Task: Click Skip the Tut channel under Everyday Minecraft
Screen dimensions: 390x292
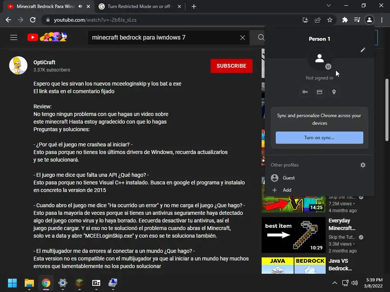Action: (x=342, y=237)
